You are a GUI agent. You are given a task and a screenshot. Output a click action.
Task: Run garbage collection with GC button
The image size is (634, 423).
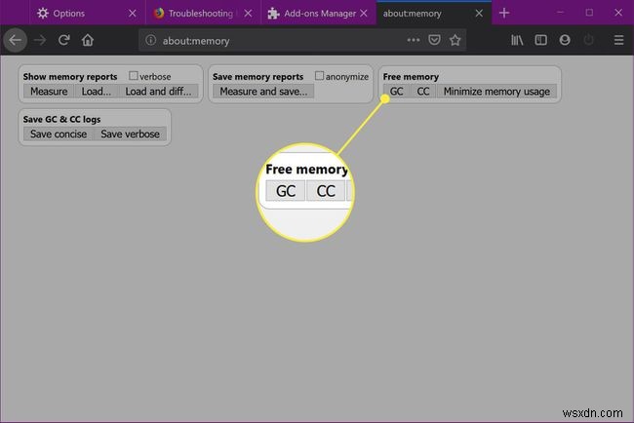pyautogui.click(x=396, y=92)
